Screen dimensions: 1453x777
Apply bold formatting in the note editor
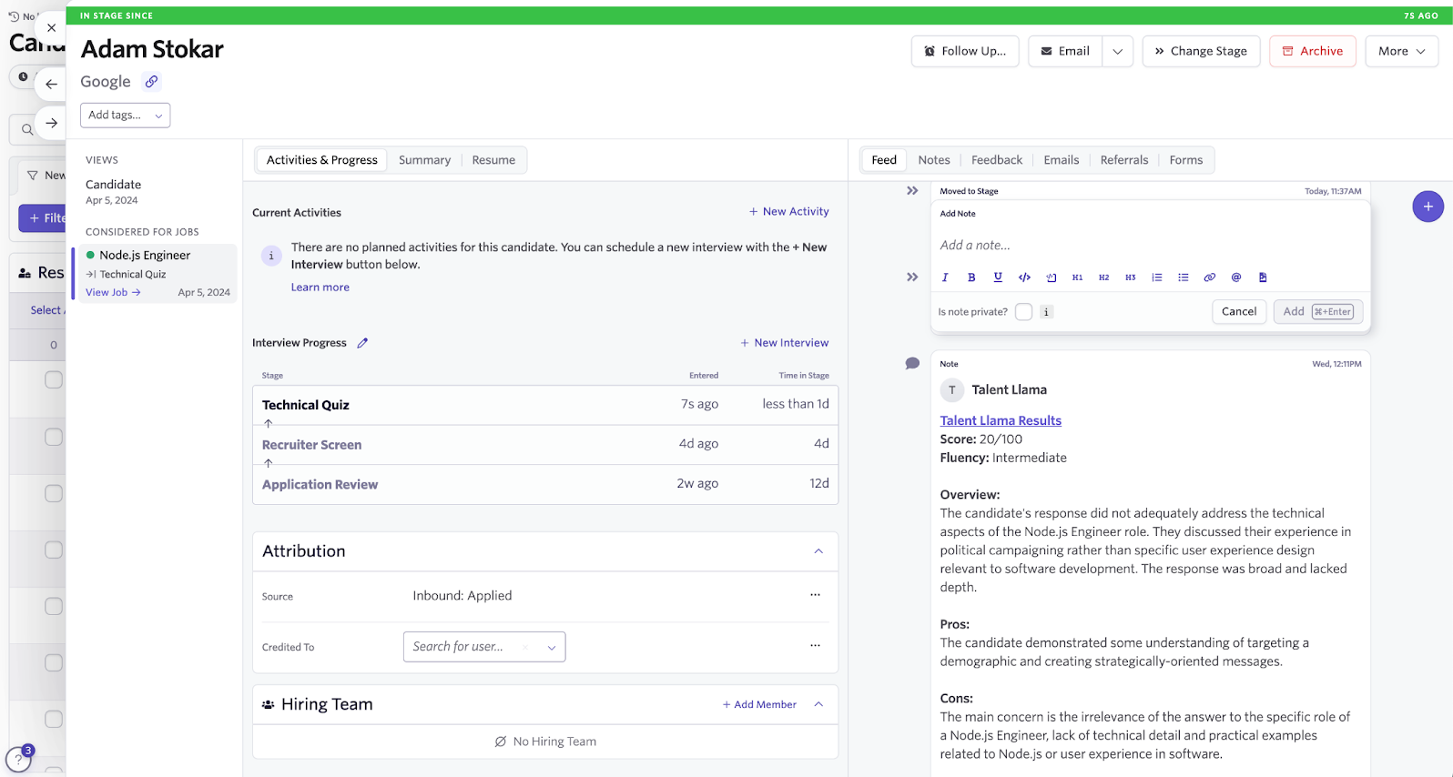click(x=971, y=277)
